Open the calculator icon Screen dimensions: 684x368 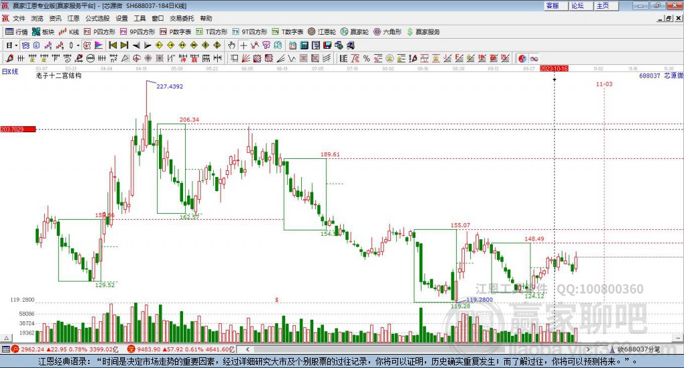[x=305, y=45]
